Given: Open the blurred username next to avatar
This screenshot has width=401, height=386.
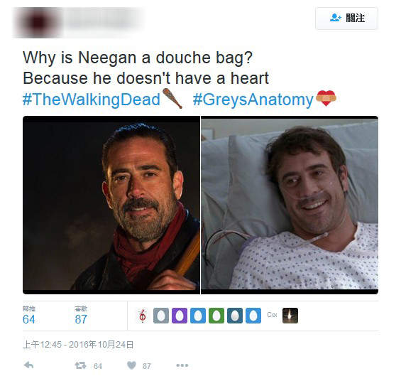Looking at the screenshot, I should pos(102,18).
